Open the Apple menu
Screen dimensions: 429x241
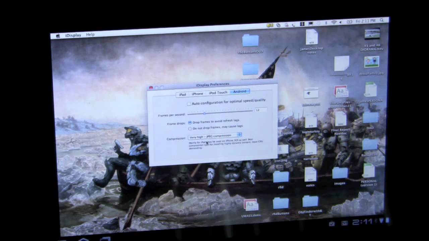coord(58,35)
